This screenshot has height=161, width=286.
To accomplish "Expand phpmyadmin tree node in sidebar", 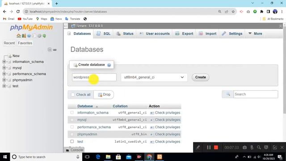I will [x=4, y=80].
